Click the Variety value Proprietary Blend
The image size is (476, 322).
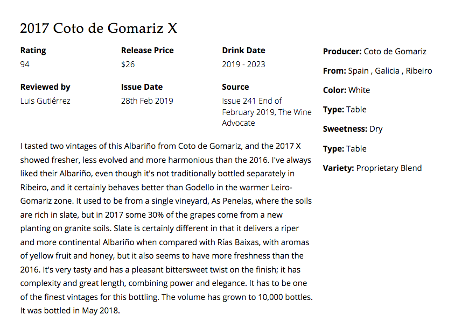(x=389, y=168)
